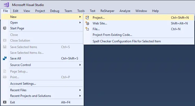Click the Shift+Alt+N shortcut text

tap(179, 23)
